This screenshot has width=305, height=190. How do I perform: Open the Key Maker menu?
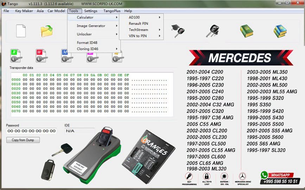(x=24, y=11)
